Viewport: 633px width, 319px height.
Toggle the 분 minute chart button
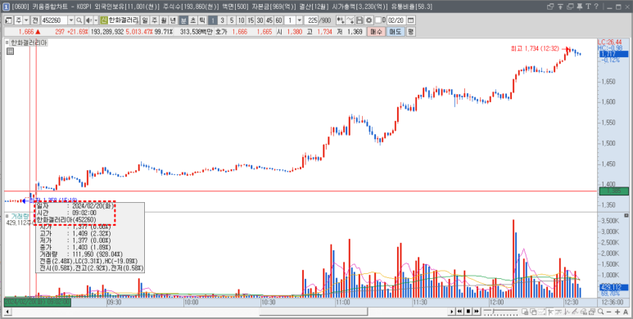click(x=183, y=20)
